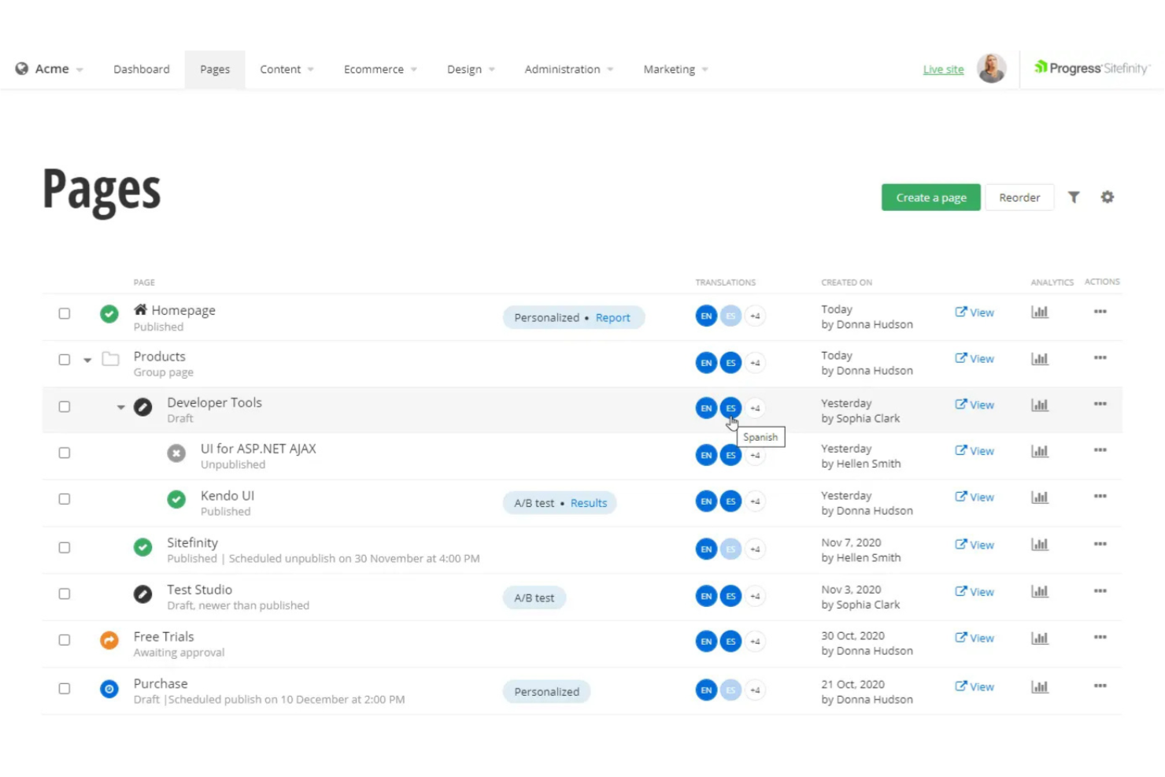
Task: Open actions menu for UI for ASP.NET AJAX
Action: click(x=1100, y=450)
